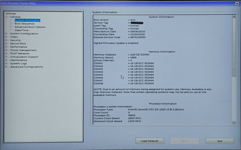The width and height of the screenshot is (241, 150).
Task: Expand the Advanced Configurations node
Action: coord(6,67)
